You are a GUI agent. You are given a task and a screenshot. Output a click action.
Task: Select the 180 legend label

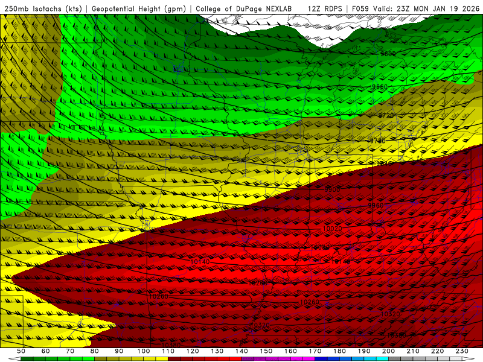tap(339, 351)
